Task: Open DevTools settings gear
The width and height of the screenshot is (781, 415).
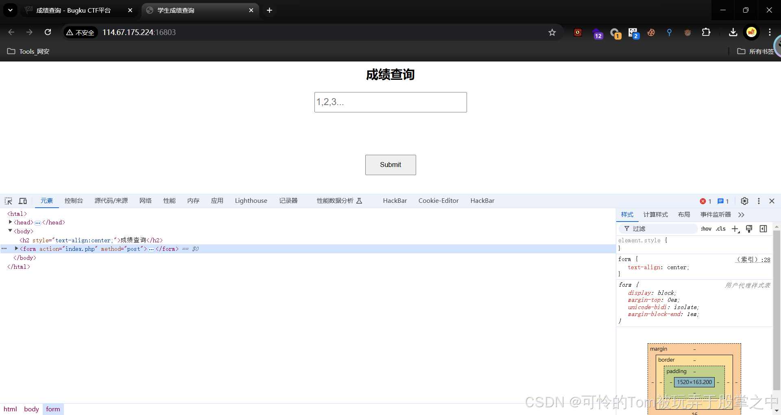Action: [745, 201]
